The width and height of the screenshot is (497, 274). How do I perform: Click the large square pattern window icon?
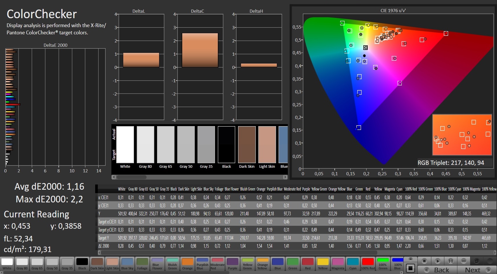click(410, 268)
